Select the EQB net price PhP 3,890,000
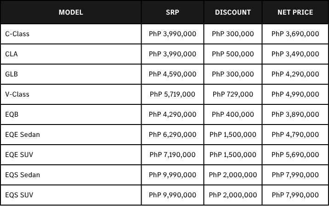This screenshot has width=329, height=206. pyautogui.click(x=295, y=114)
